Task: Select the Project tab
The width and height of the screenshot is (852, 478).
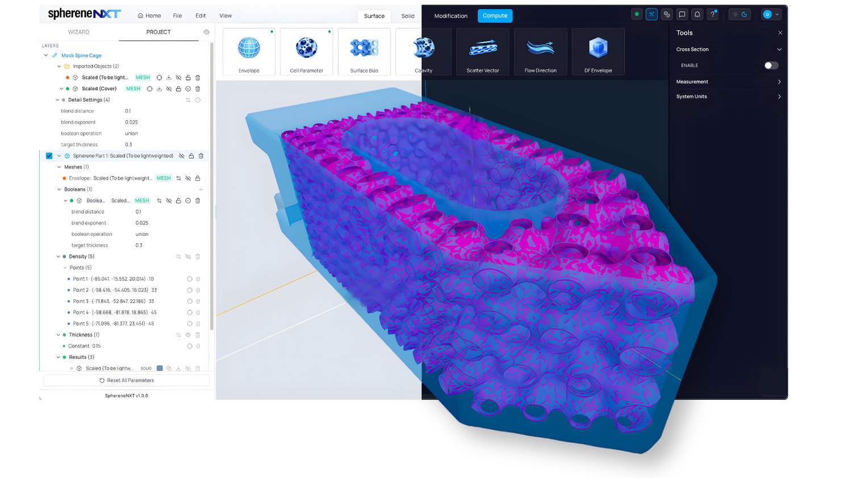Action: point(158,32)
